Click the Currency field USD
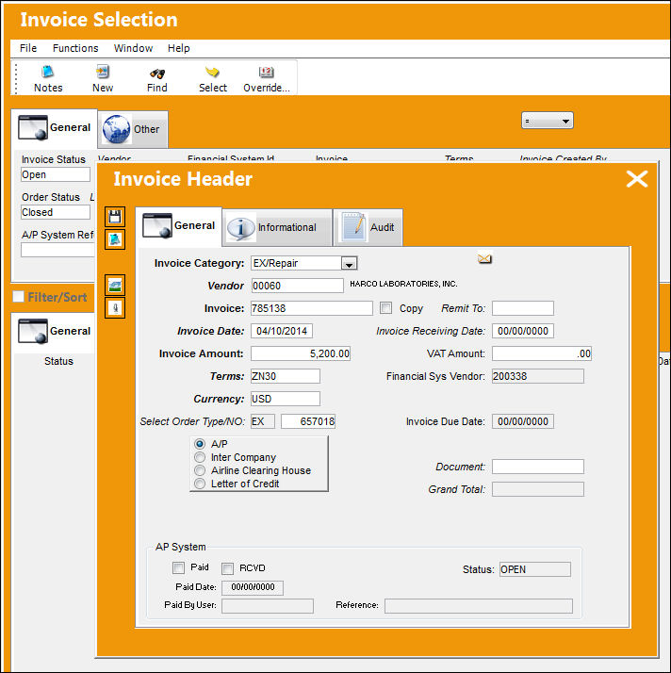Image resolution: width=671 pixels, height=673 pixels. pos(286,399)
